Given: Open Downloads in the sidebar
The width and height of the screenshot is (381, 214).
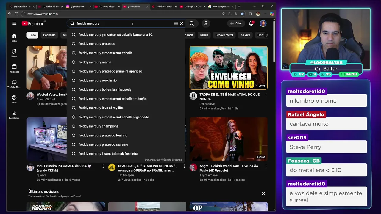Looking at the screenshot, I should tap(14, 115).
